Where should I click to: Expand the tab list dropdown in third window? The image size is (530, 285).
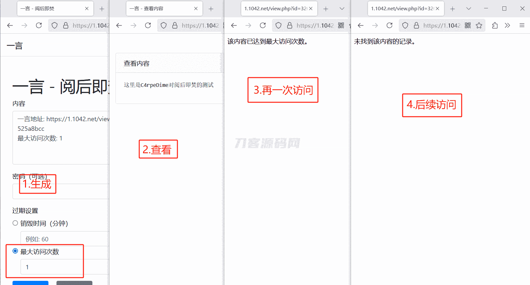(x=342, y=9)
